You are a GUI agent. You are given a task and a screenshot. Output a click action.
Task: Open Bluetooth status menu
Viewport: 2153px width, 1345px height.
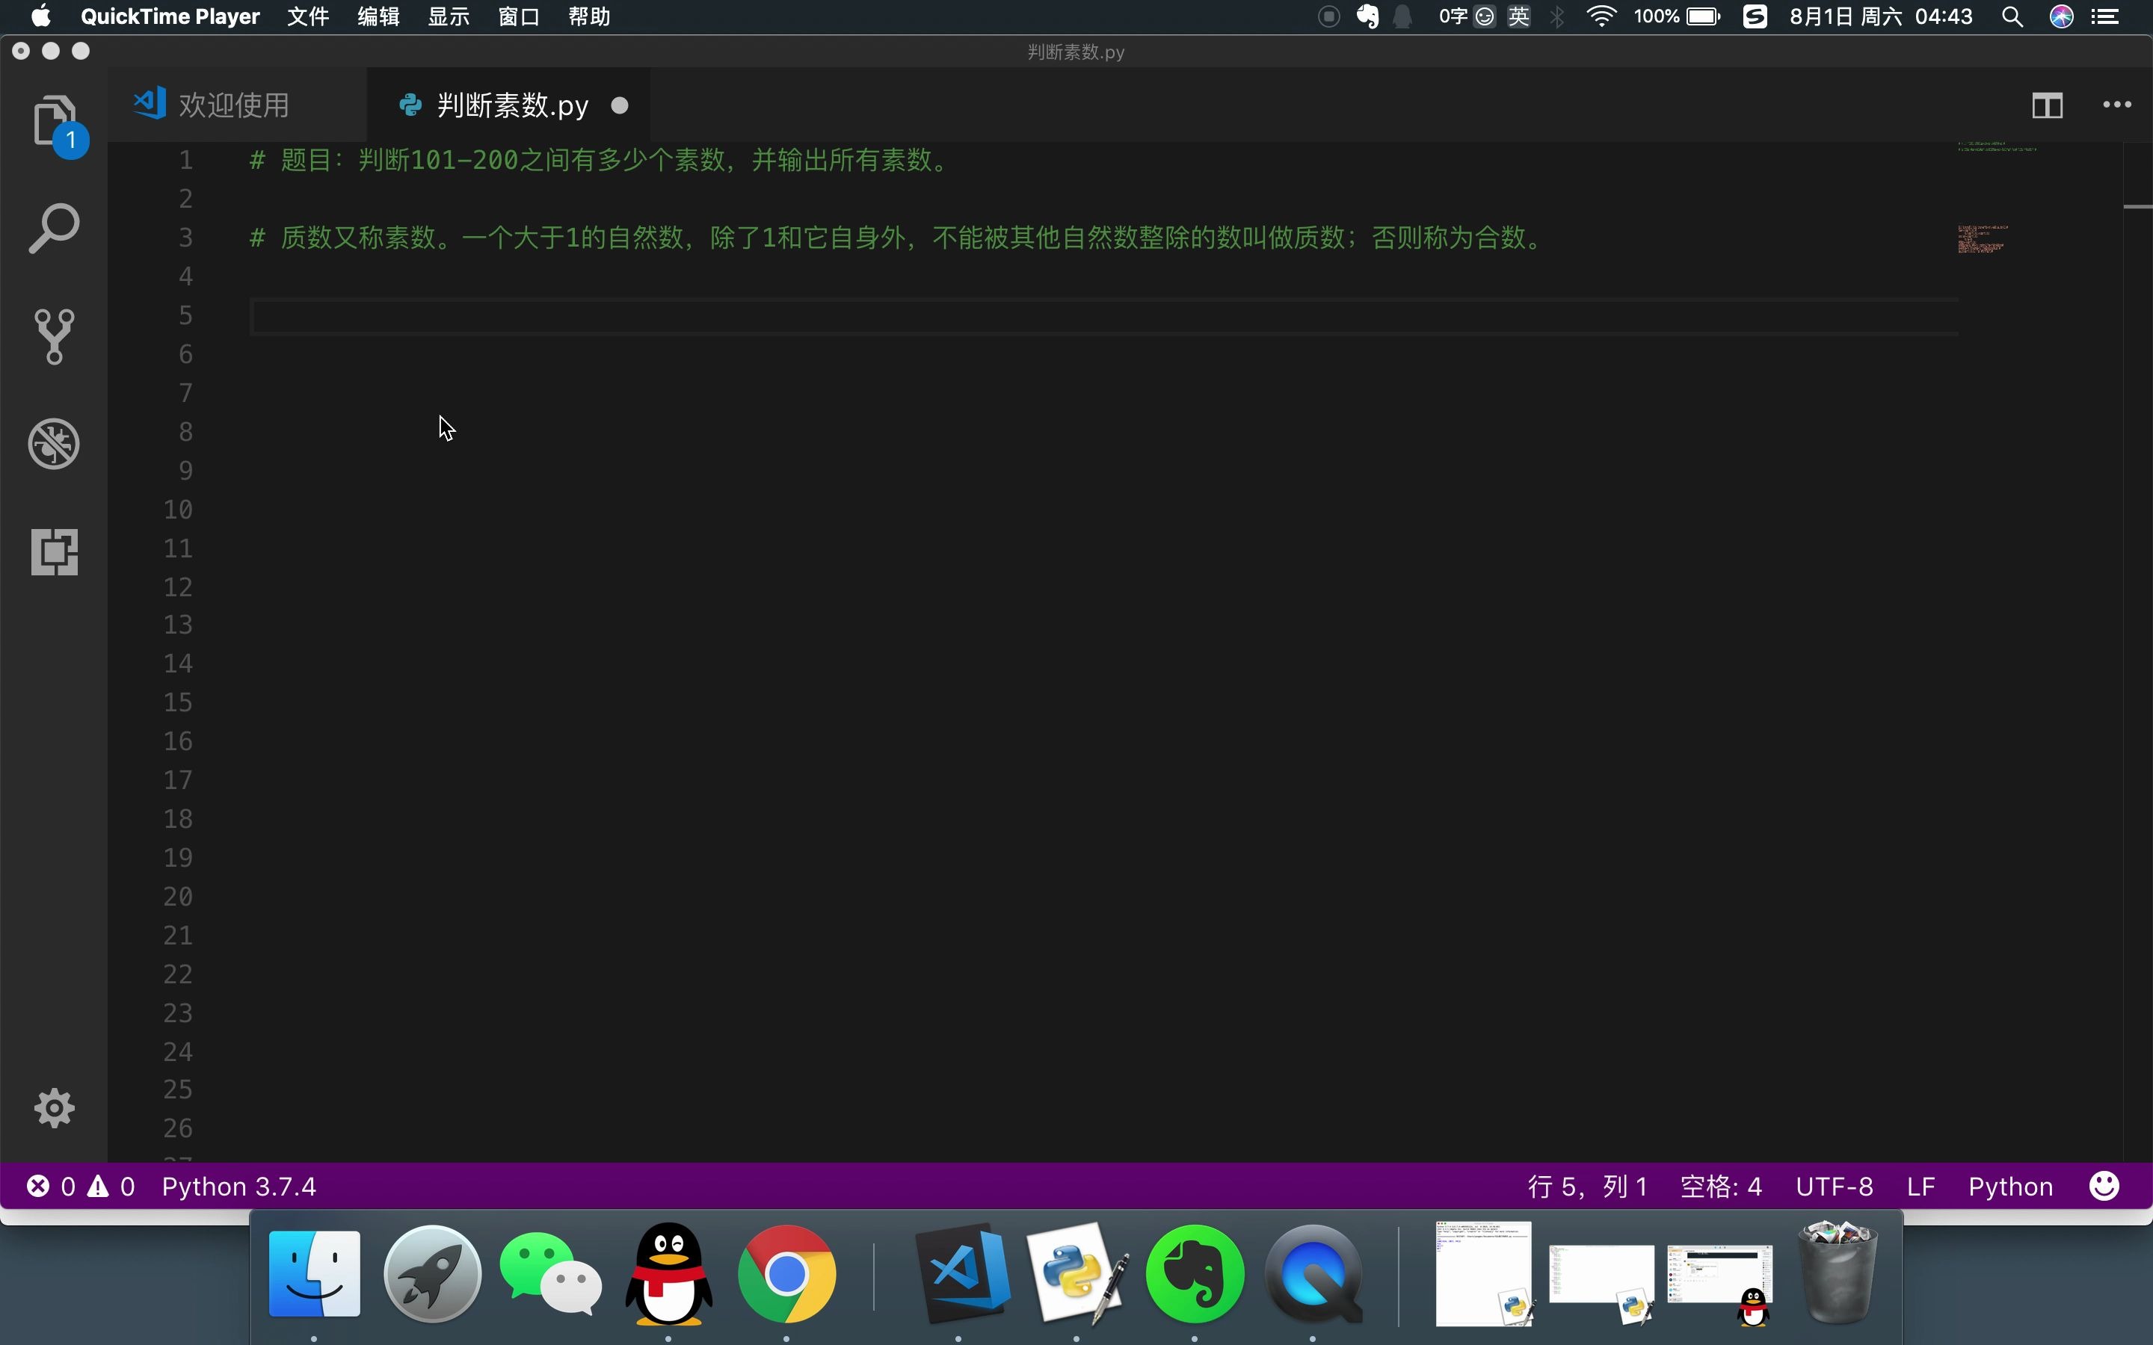tap(1558, 17)
